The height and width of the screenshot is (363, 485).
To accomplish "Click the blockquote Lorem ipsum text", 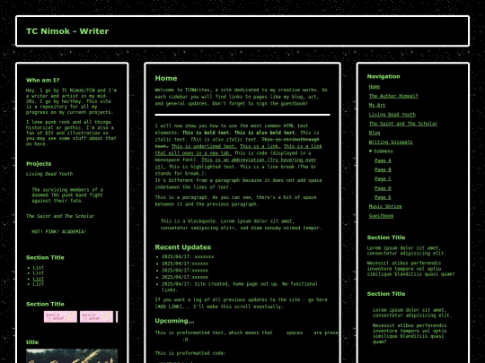I will 242,224.
